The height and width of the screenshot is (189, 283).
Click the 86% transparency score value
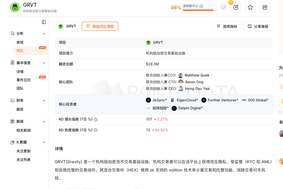pyautogui.click(x=176, y=8)
